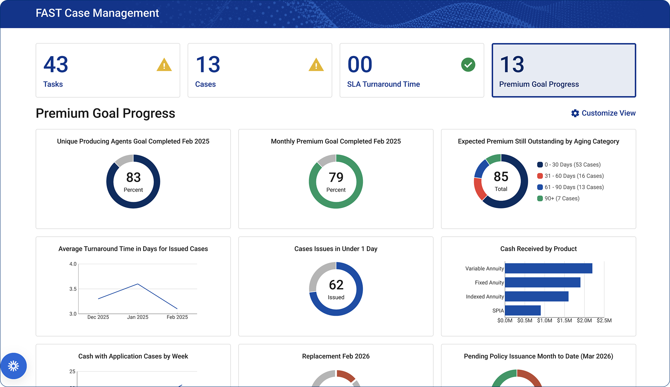Click the "Variable Annuity" axis label
Viewport: 670px width, 387px height.
[485, 269]
